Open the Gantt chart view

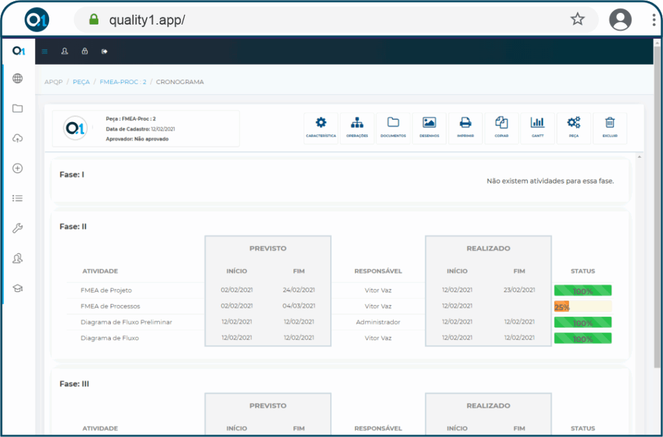click(x=538, y=129)
